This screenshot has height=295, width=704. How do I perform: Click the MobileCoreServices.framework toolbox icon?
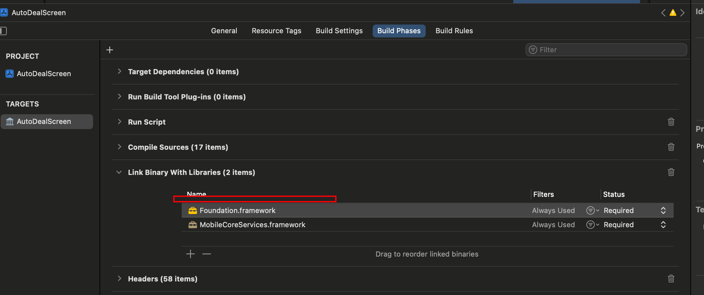click(193, 225)
